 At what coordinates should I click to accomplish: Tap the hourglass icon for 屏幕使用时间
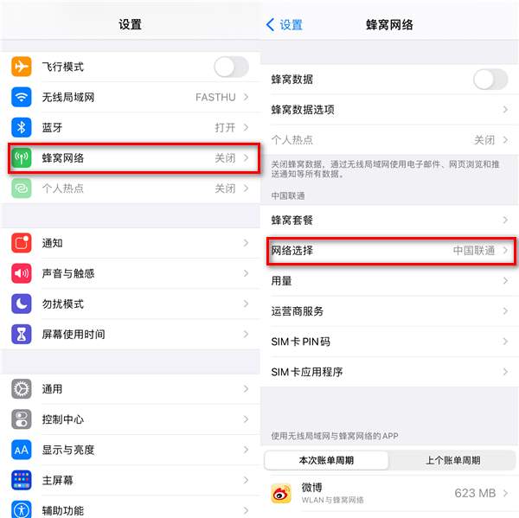[x=22, y=334]
